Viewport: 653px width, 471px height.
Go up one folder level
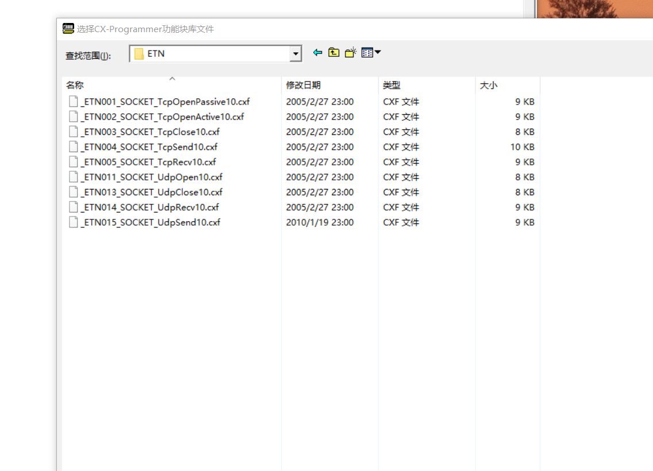(x=334, y=53)
